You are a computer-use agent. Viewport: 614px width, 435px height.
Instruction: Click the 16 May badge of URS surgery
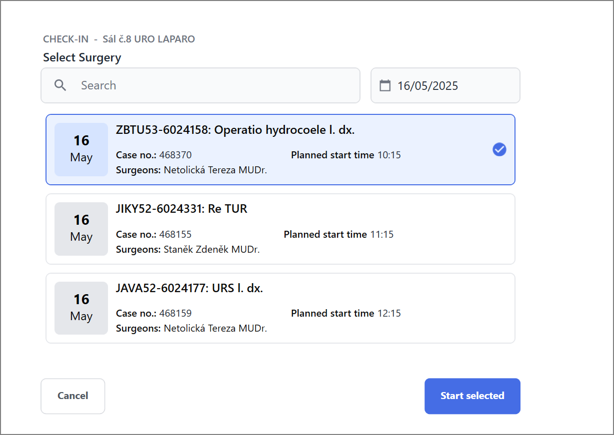(x=81, y=308)
